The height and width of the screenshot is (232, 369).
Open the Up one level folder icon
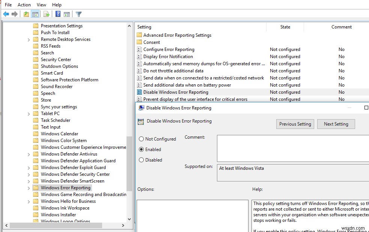pyautogui.click(x=26, y=14)
